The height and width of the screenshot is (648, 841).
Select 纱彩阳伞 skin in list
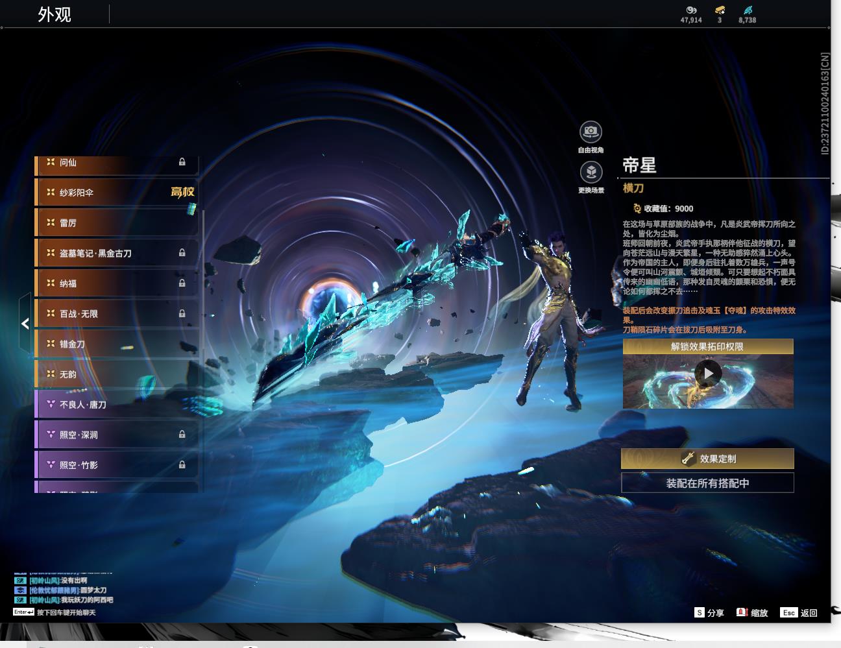pos(117,192)
